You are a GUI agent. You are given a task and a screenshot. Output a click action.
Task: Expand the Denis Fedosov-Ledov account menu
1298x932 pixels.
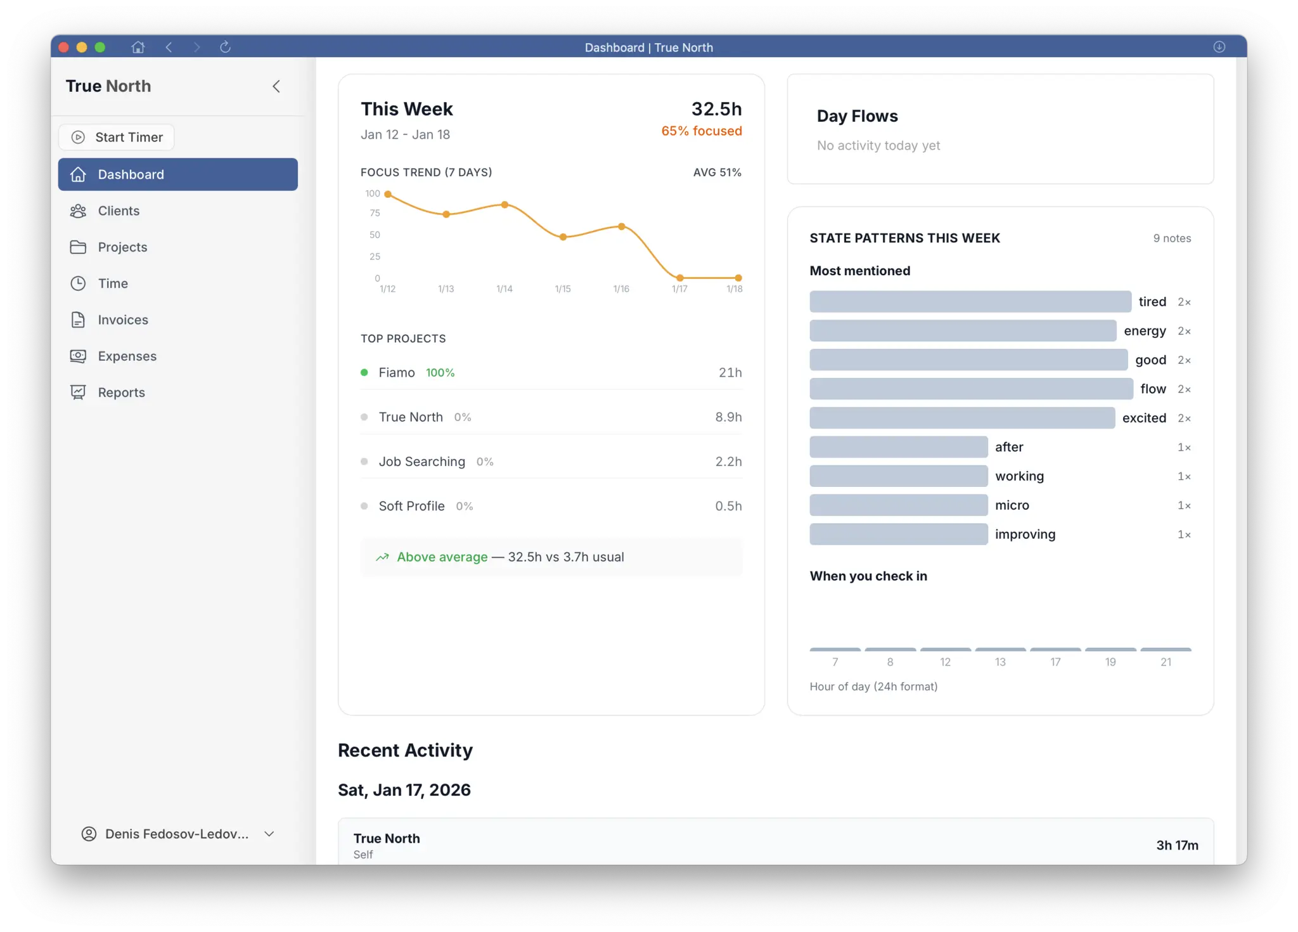point(269,834)
